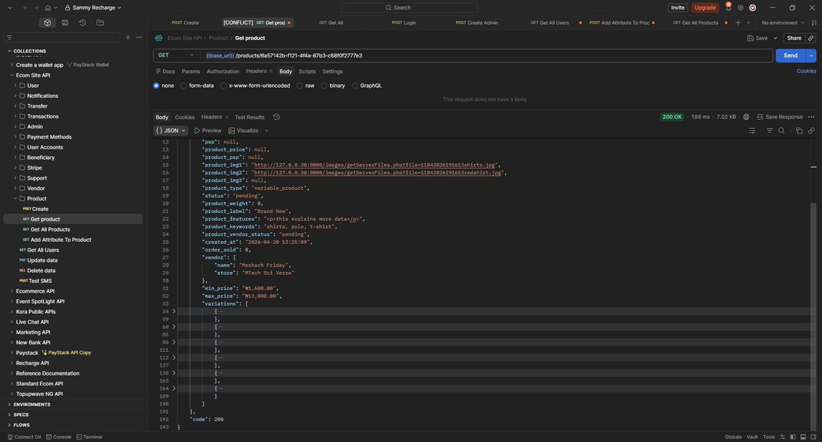This screenshot has height=442, width=822.
Task: Expand the Paystack collection
Action: point(11,353)
